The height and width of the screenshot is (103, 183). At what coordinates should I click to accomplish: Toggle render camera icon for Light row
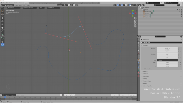tap(181, 17)
